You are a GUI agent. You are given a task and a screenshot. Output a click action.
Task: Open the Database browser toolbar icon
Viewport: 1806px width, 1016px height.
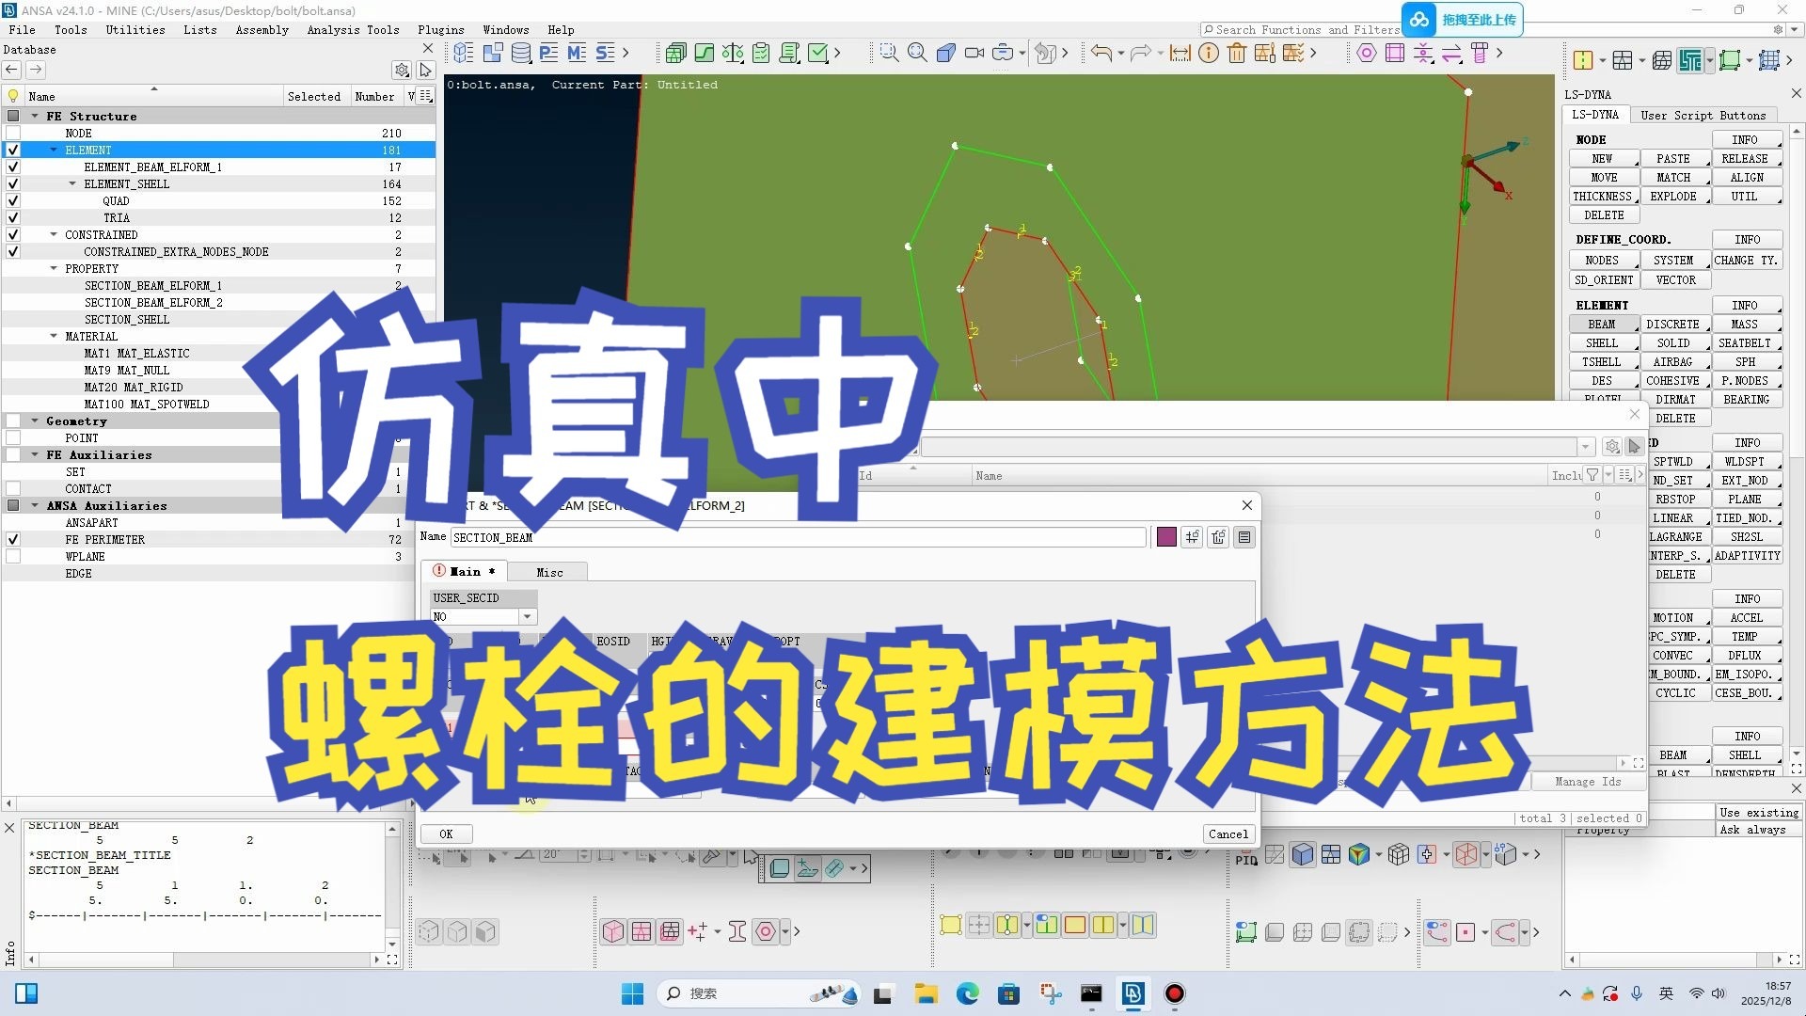[520, 54]
